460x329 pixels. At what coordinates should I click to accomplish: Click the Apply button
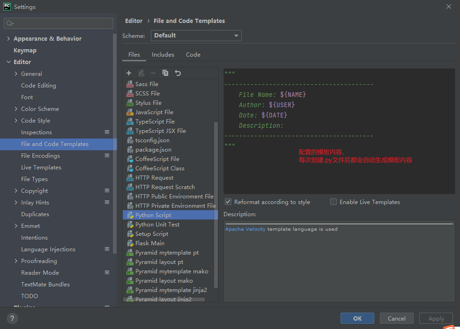436,318
